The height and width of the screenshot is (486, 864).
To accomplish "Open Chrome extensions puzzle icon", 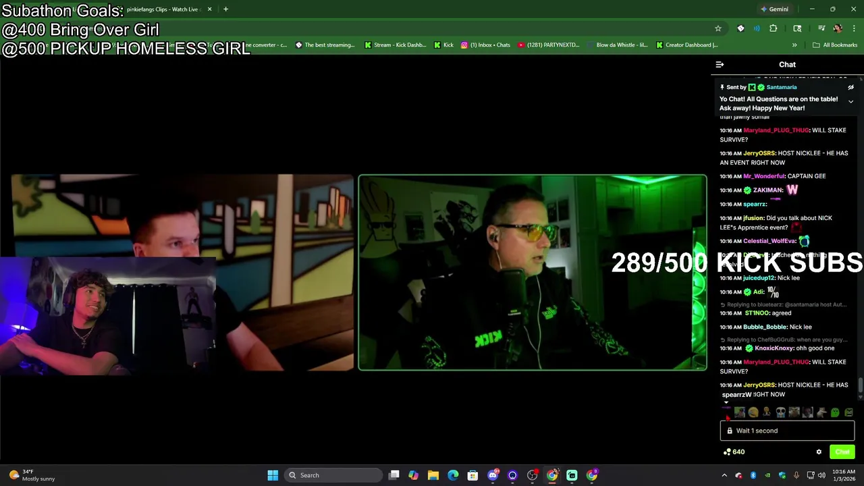I will point(774,28).
